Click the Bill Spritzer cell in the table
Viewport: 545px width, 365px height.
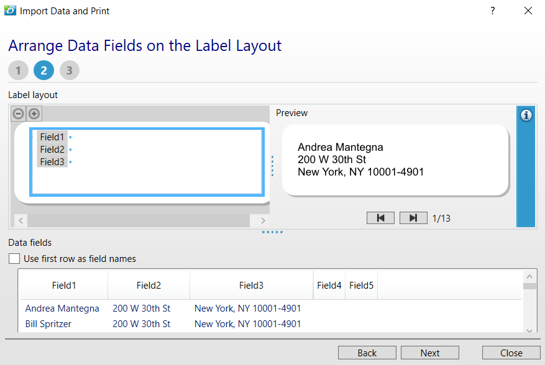tap(48, 324)
